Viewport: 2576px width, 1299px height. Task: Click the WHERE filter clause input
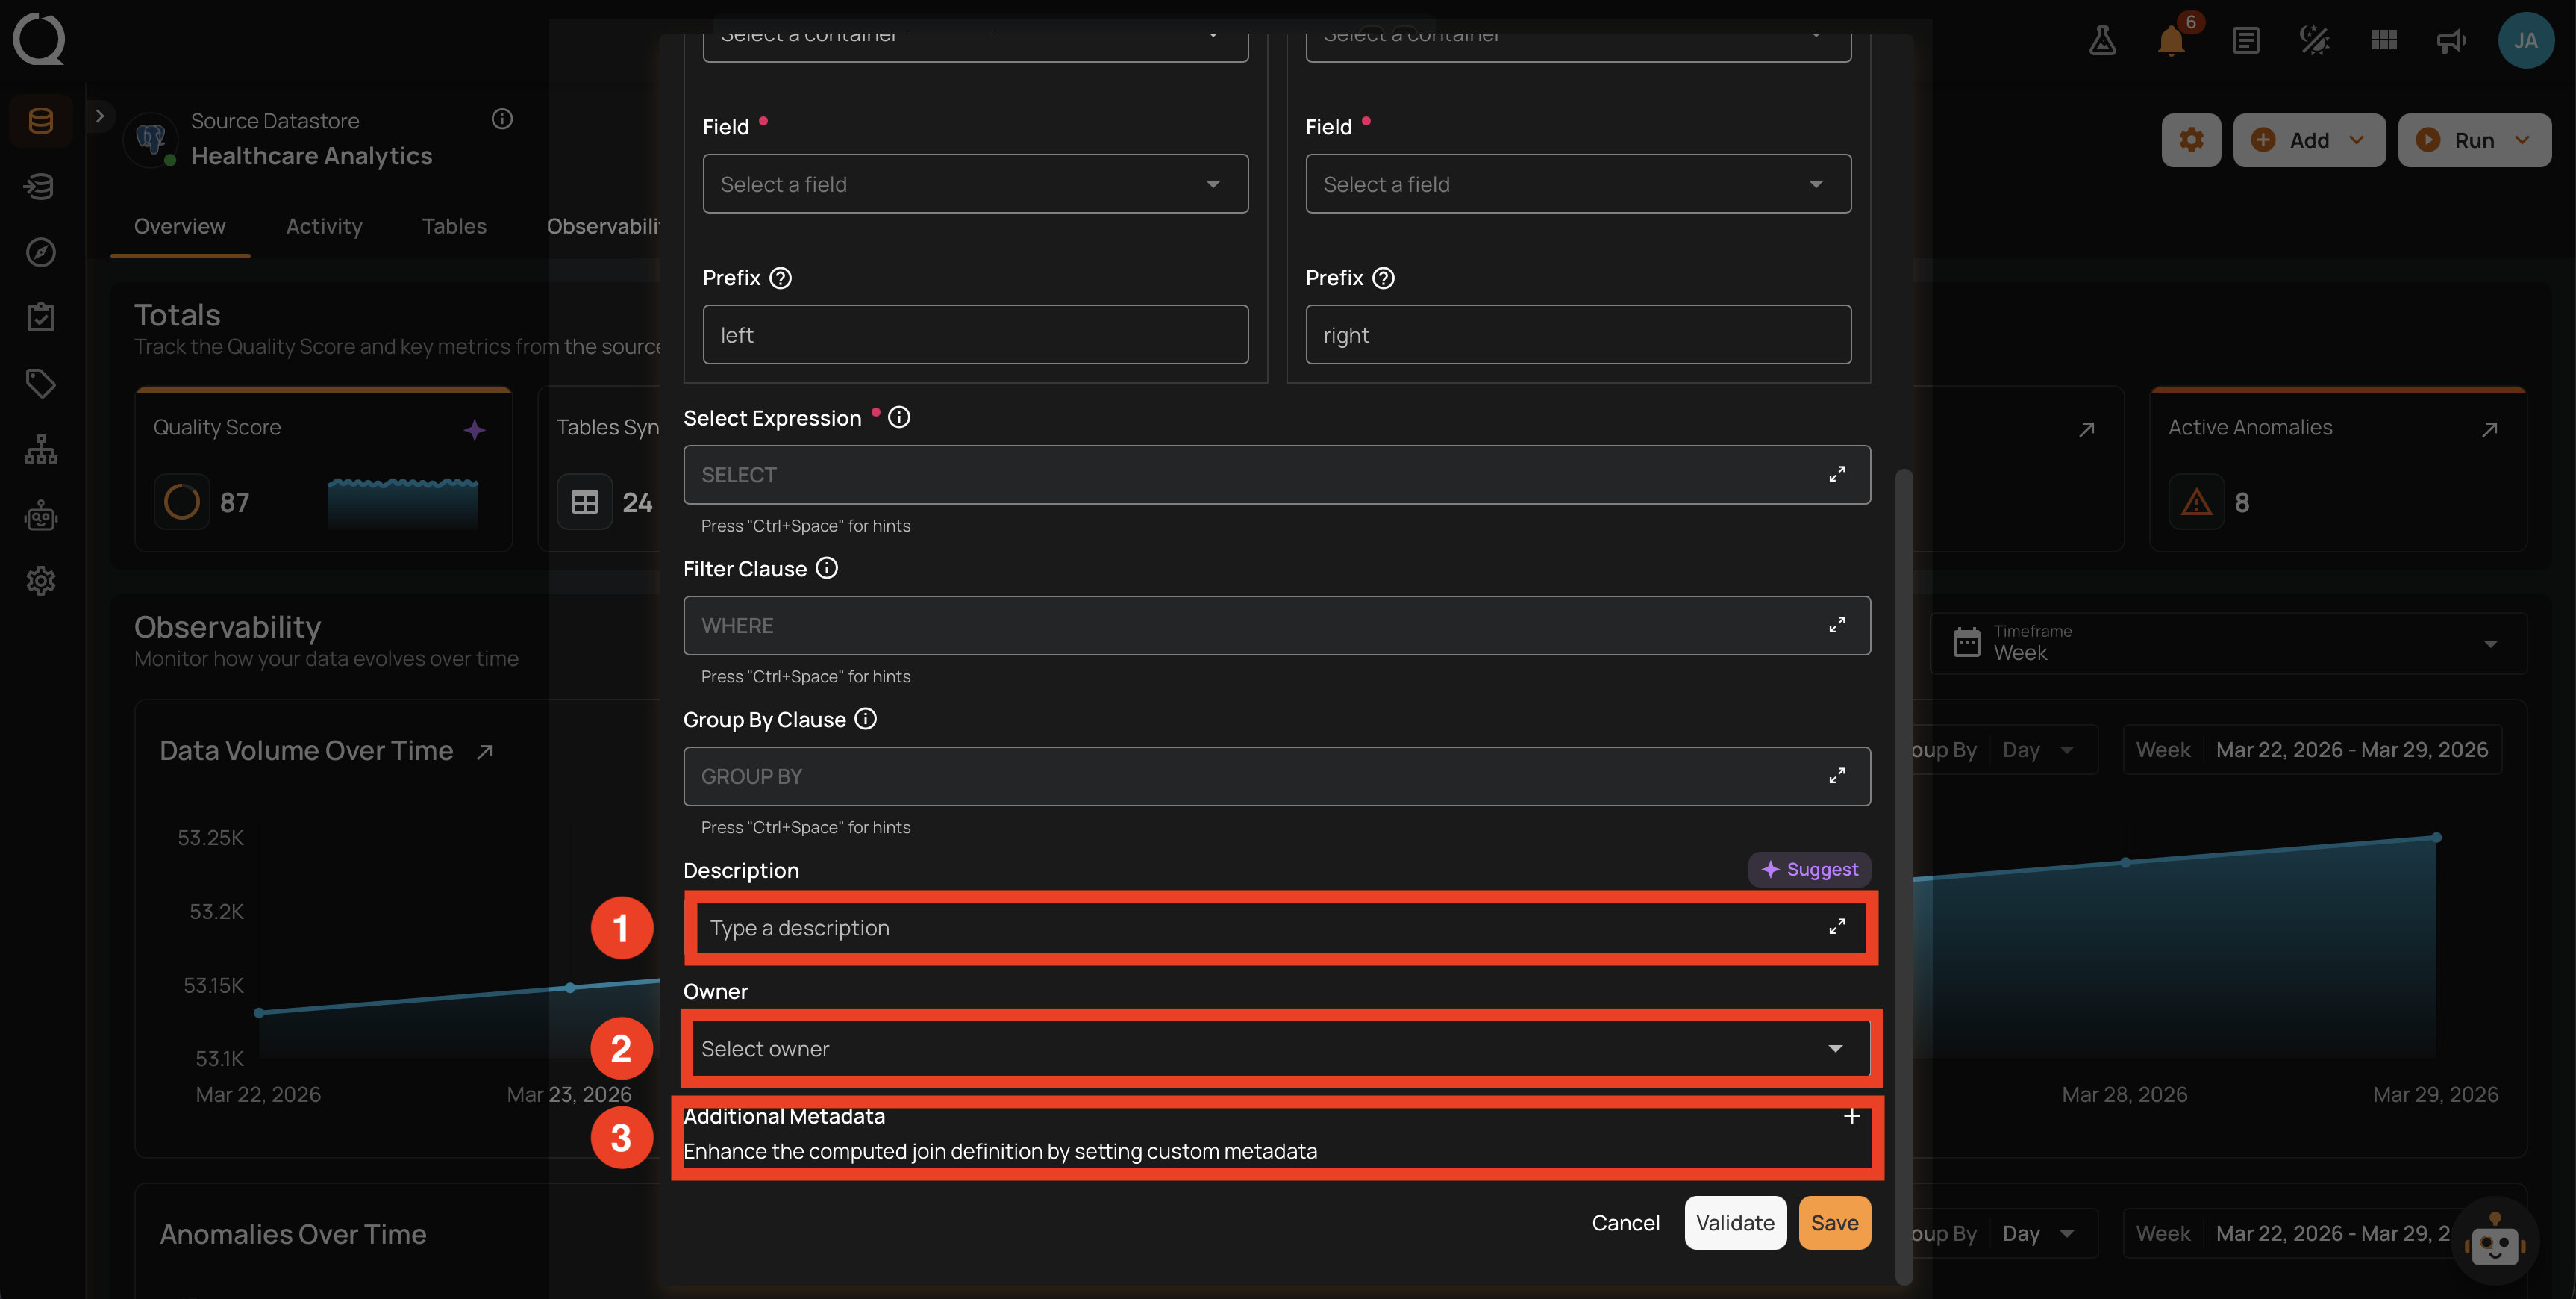1276,626
